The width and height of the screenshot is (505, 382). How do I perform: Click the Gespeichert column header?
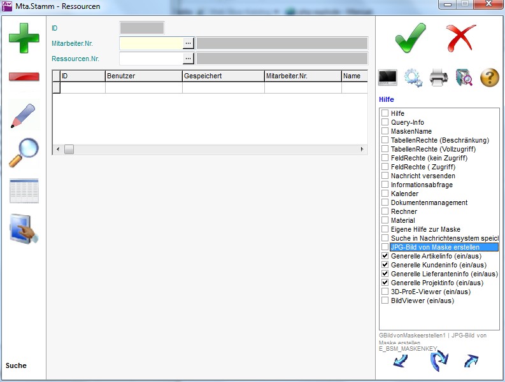click(223, 76)
